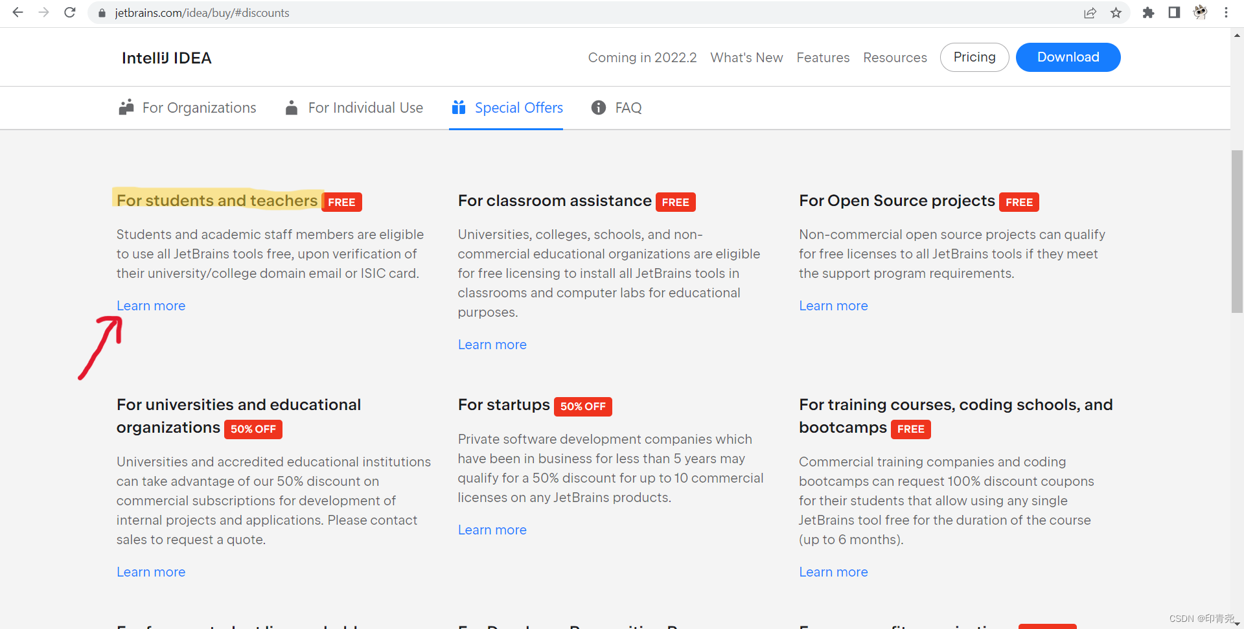
Task: Open Learn more for classroom assistance
Action: coord(492,345)
